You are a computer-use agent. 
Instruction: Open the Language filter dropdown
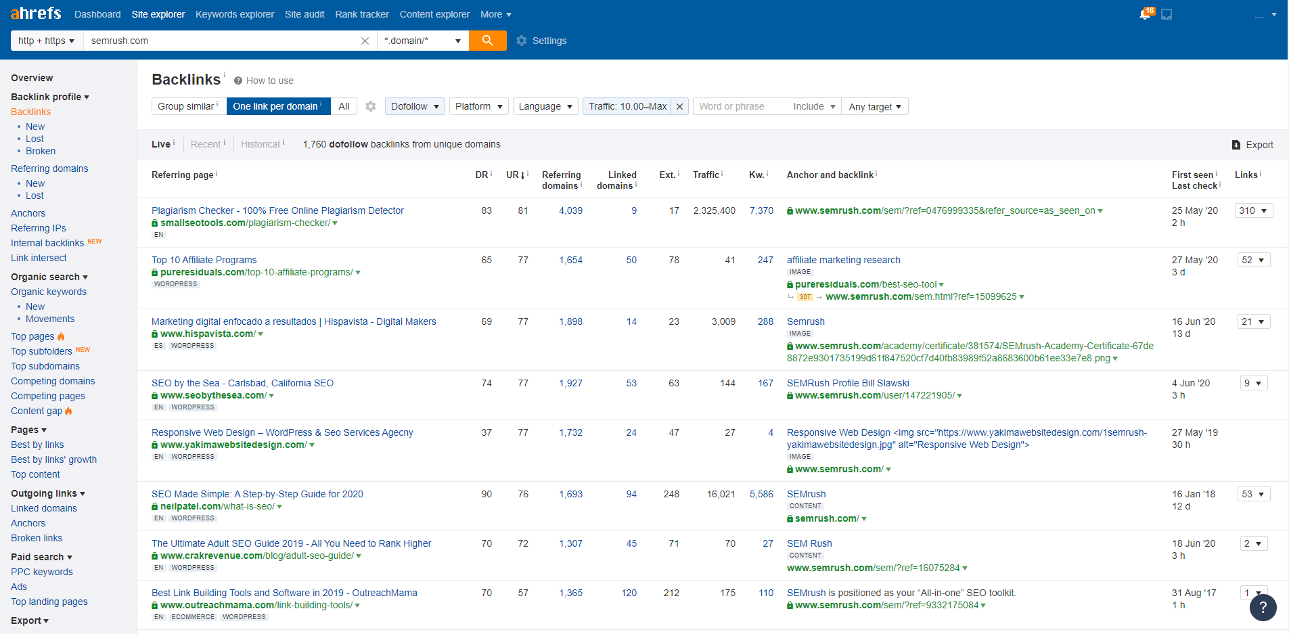click(545, 106)
